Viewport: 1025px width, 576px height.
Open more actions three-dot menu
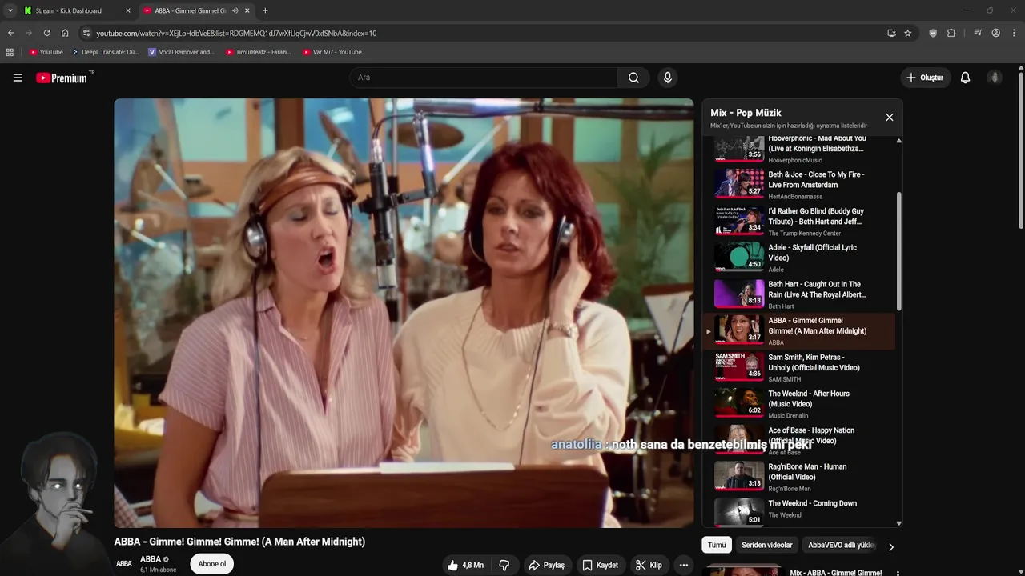coord(683,565)
